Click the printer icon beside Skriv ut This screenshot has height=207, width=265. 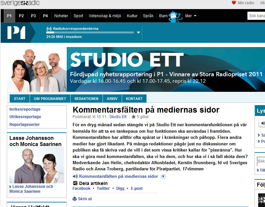75,199
